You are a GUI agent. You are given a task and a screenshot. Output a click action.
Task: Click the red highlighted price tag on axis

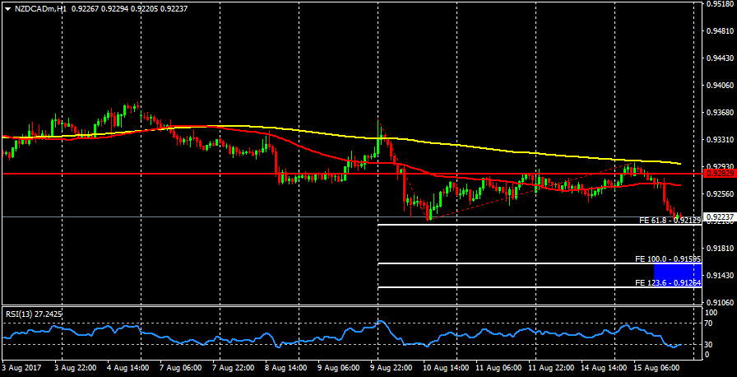coord(720,174)
